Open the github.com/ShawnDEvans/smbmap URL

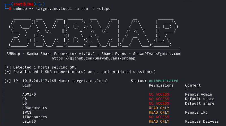[x=94, y=58]
